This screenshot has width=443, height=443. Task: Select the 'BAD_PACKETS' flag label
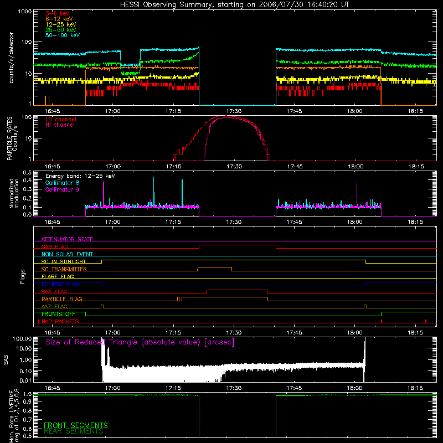click(60, 321)
